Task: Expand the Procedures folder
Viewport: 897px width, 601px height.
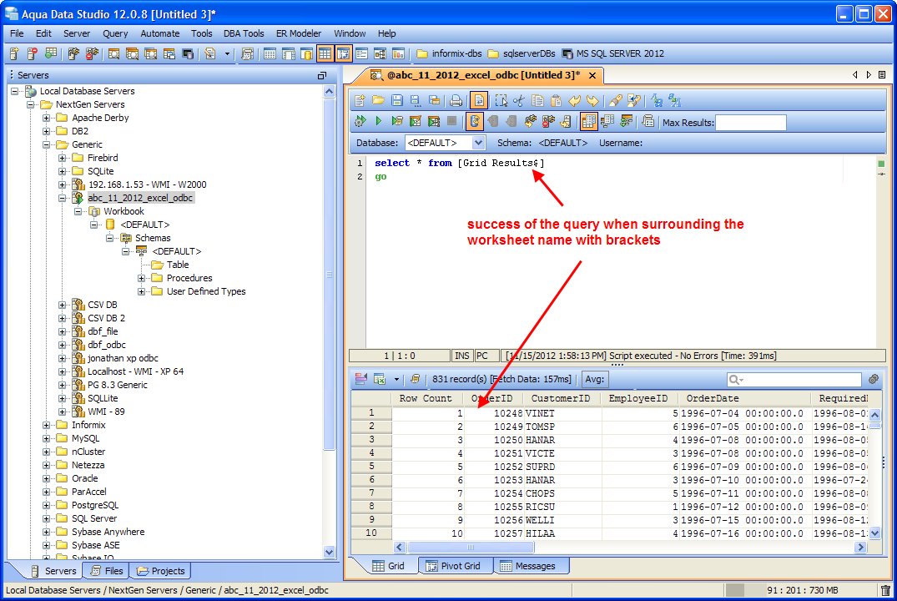Action: coord(141,278)
